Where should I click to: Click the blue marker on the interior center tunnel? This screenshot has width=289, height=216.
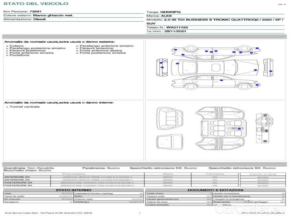[239, 129]
